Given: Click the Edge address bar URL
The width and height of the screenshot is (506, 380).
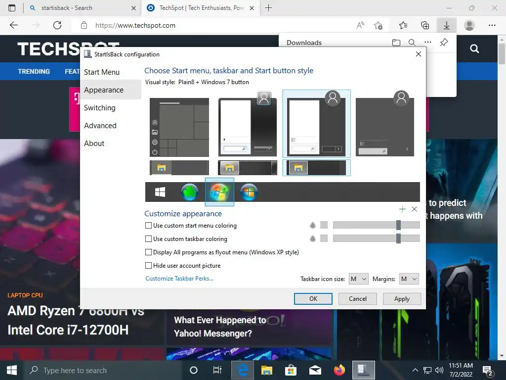Looking at the screenshot, I should 135,25.
